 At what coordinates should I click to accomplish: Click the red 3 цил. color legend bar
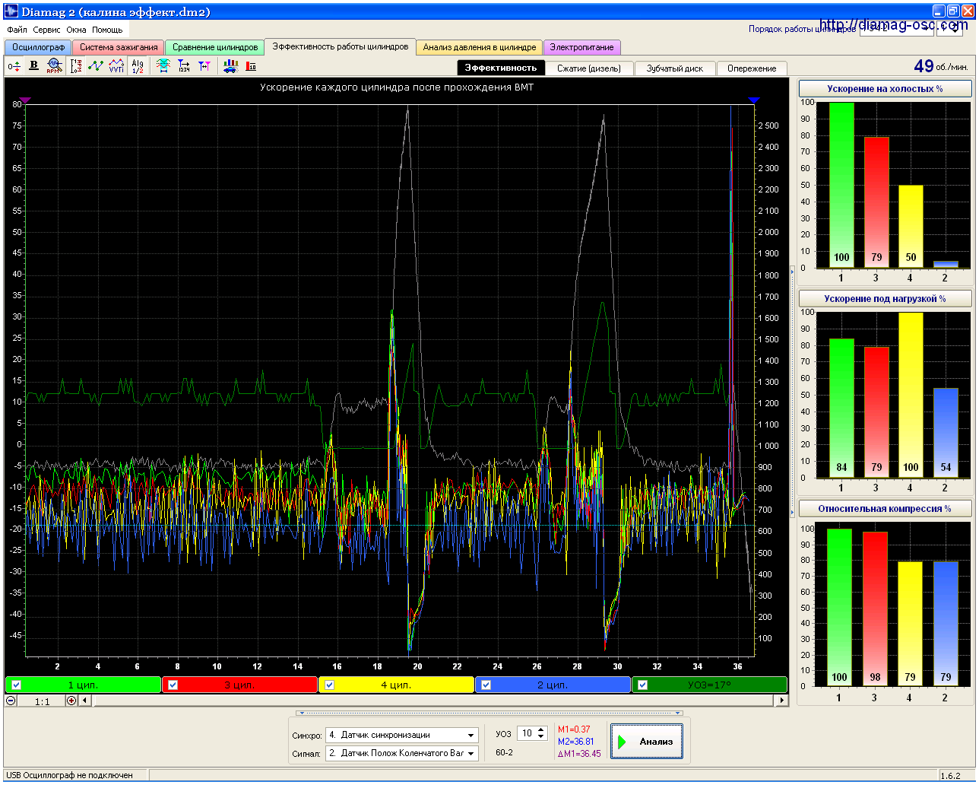click(x=240, y=685)
